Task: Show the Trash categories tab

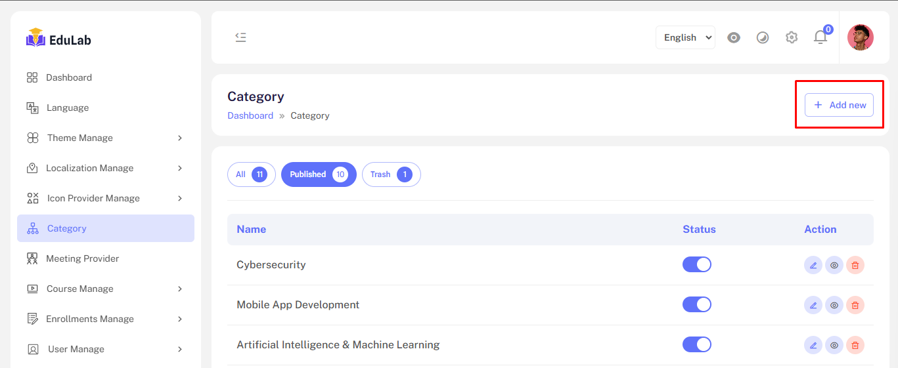Action: pyautogui.click(x=391, y=174)
